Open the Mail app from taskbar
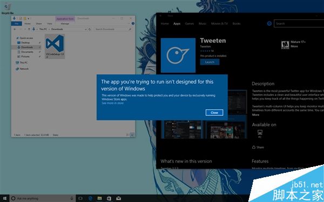This screenshot has height=202, width=324. click(x=118, y=198)
